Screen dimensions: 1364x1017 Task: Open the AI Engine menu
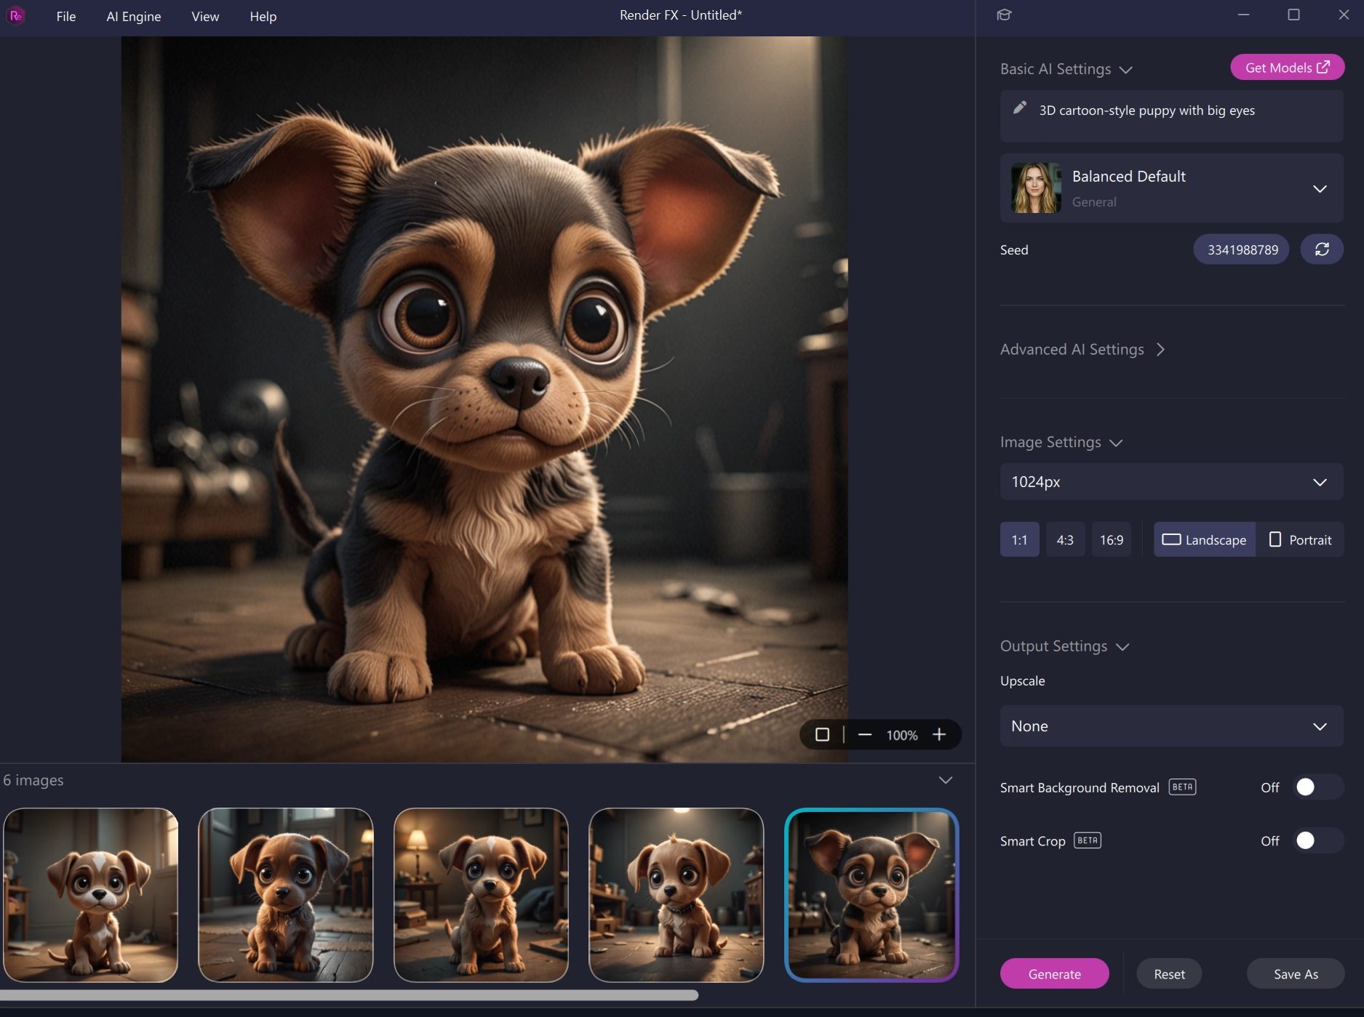(133, 16)
